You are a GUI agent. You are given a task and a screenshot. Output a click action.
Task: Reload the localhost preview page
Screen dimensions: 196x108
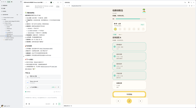coord(69,6)
